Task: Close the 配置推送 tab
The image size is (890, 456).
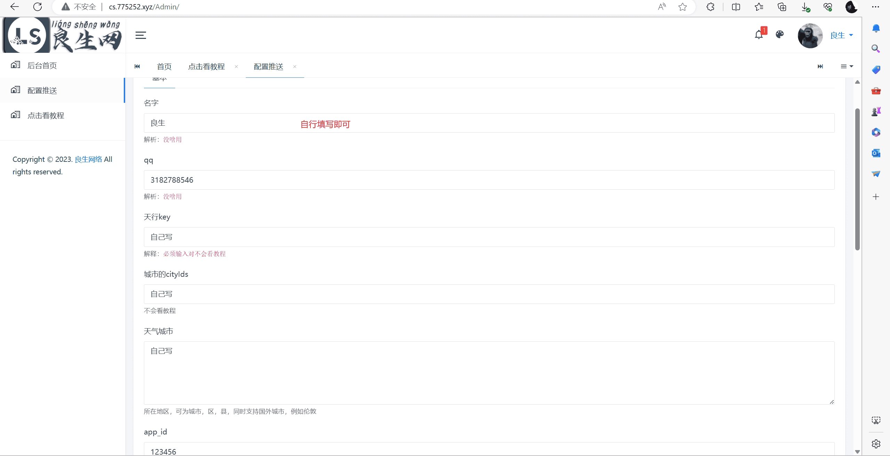Action: [295, 66]
